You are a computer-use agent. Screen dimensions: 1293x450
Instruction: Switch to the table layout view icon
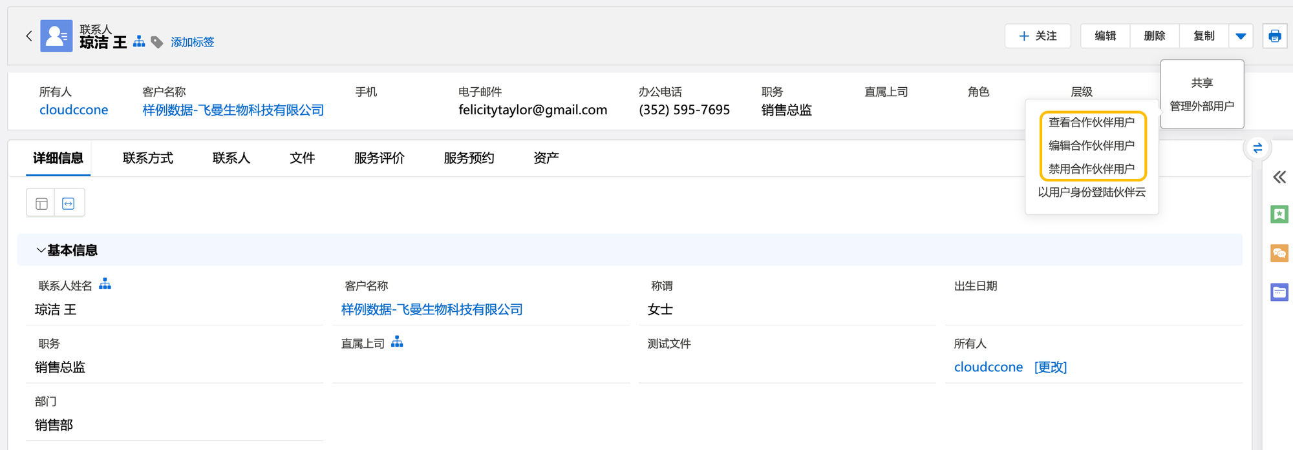41,204
